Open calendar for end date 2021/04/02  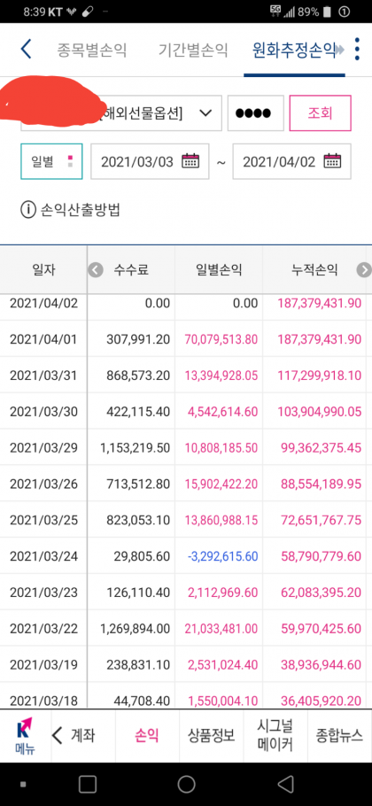point(332,161)
